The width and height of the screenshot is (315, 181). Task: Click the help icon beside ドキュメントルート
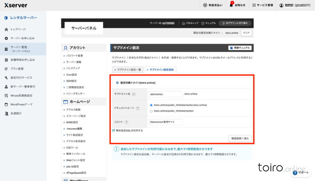point(138,108)
